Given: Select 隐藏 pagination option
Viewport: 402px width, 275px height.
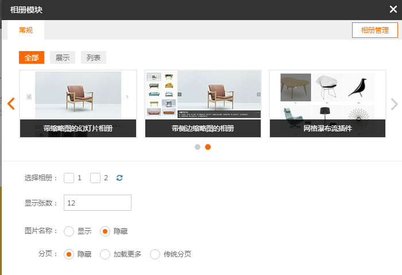Looking at the screenshot, I should (x=69, y=254).
